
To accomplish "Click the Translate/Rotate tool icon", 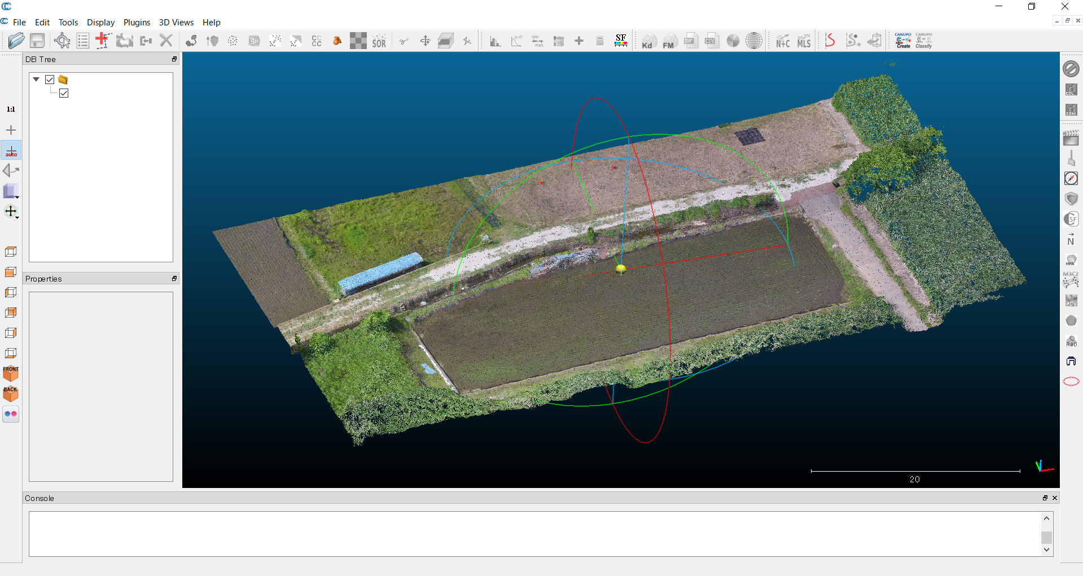I will [425, 41].
